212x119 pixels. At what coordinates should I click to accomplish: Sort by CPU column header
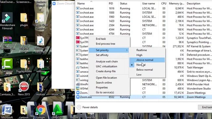click(163, 4)
